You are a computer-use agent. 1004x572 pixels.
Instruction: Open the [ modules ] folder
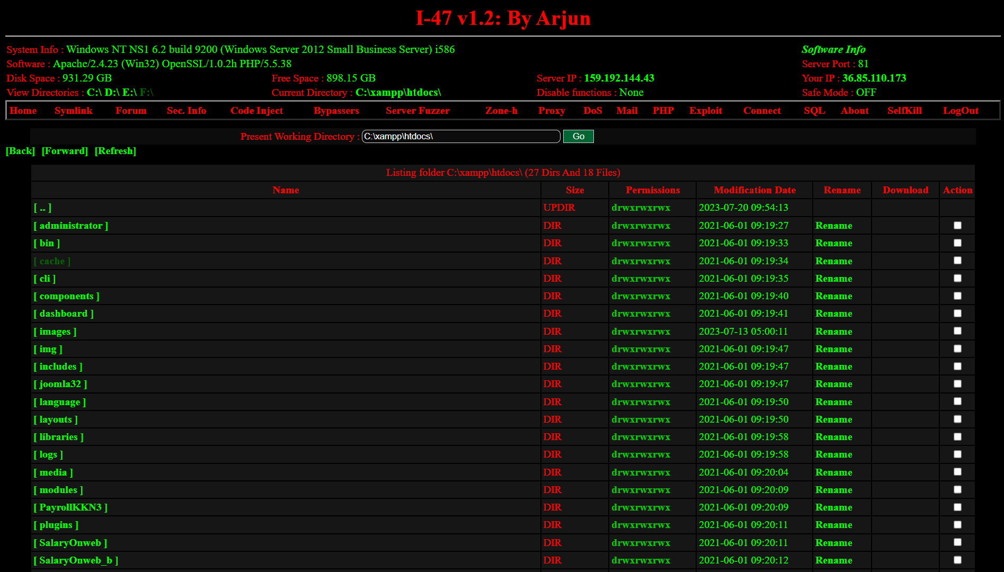click(x=58, y=490)
